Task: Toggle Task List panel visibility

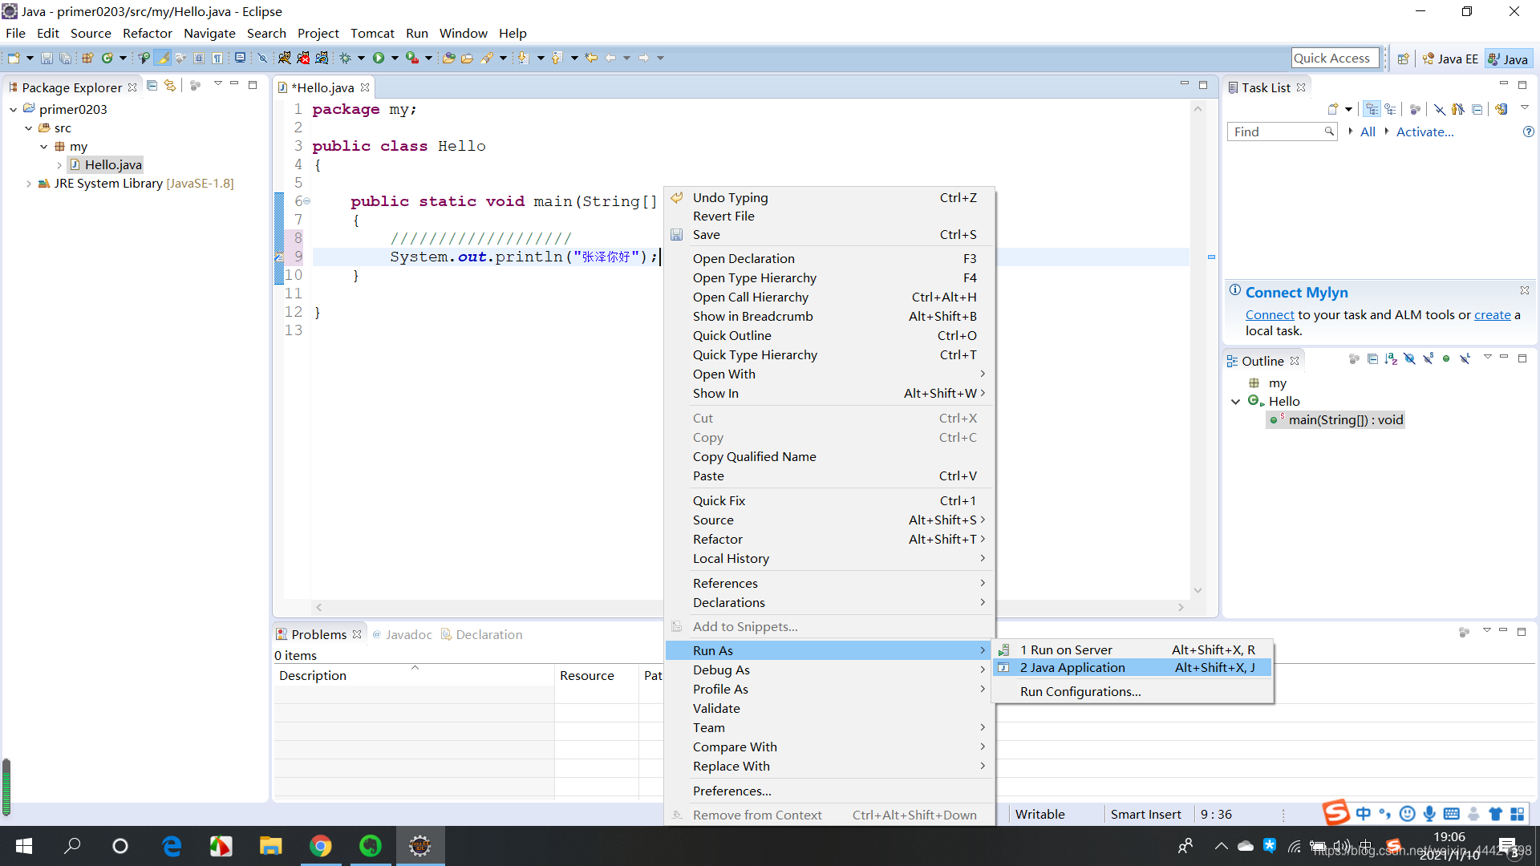Action: pyautogui.click(x=1502, y=87)
